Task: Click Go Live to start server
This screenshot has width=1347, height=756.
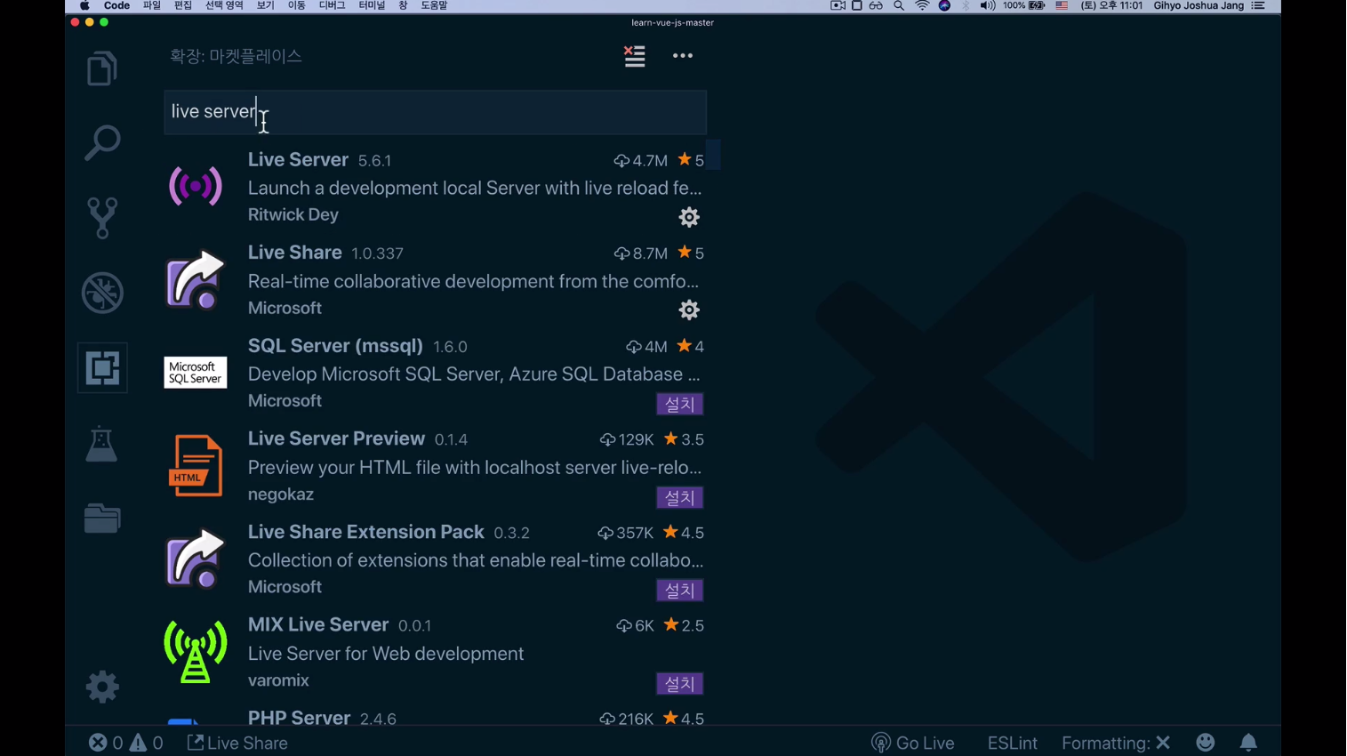Action: click(913, 743)
